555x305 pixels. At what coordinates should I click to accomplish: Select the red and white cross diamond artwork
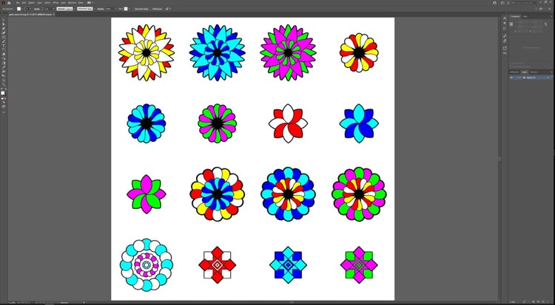click(x=218, y=264)
